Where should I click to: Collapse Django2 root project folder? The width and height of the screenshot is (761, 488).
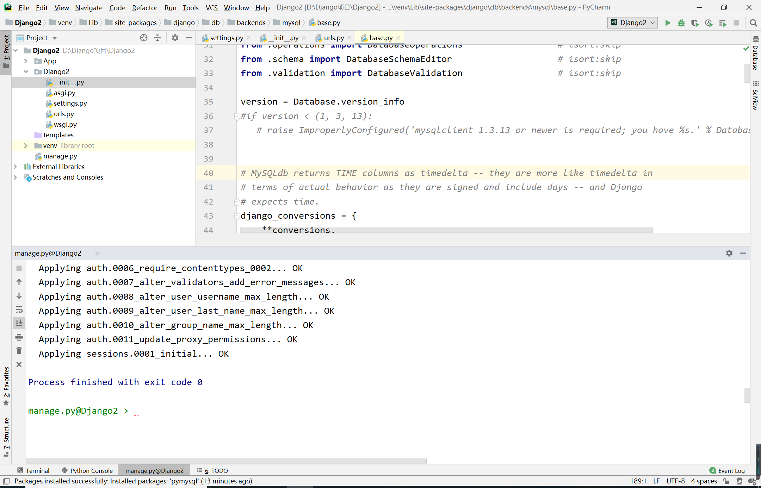click(16, 50)
